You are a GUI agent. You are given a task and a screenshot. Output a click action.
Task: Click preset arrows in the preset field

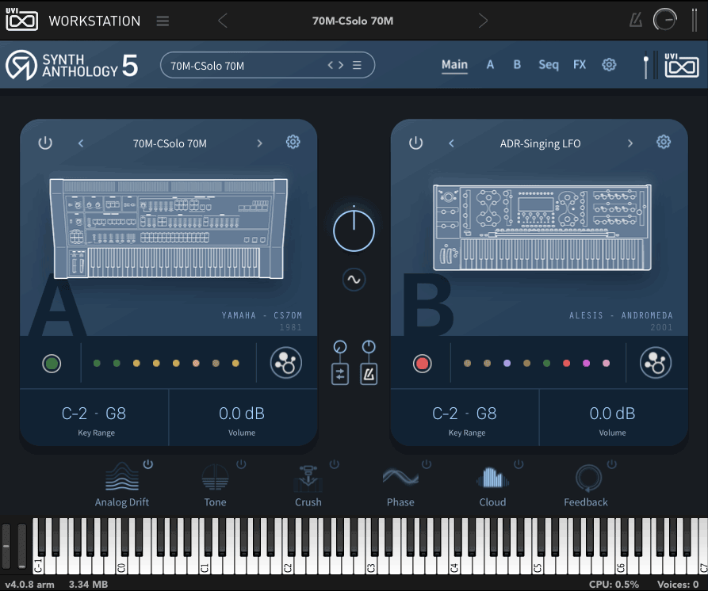(x=335, y=66)
